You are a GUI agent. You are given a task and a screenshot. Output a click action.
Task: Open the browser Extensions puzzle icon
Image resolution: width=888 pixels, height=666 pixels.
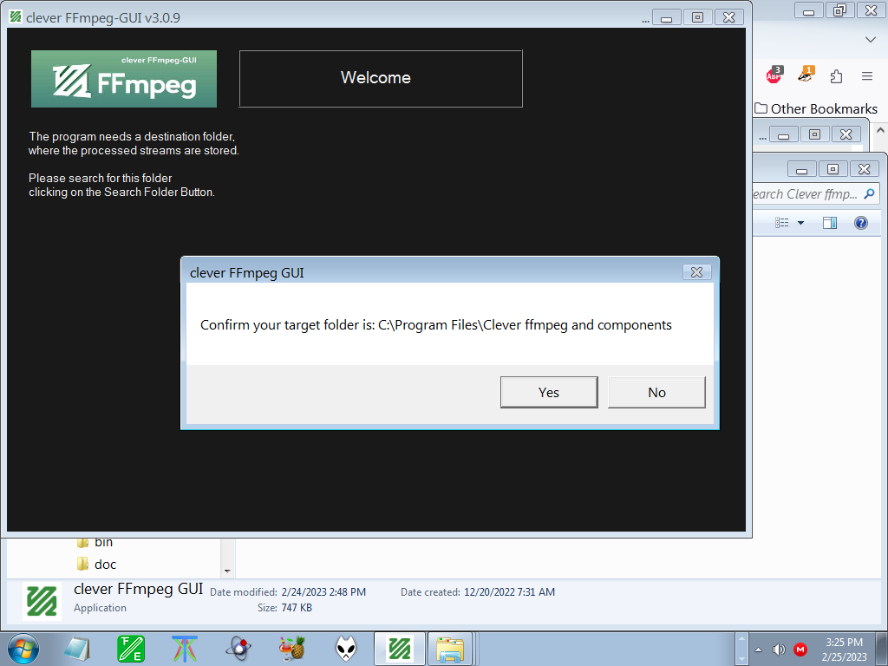(x=837, y=76)
